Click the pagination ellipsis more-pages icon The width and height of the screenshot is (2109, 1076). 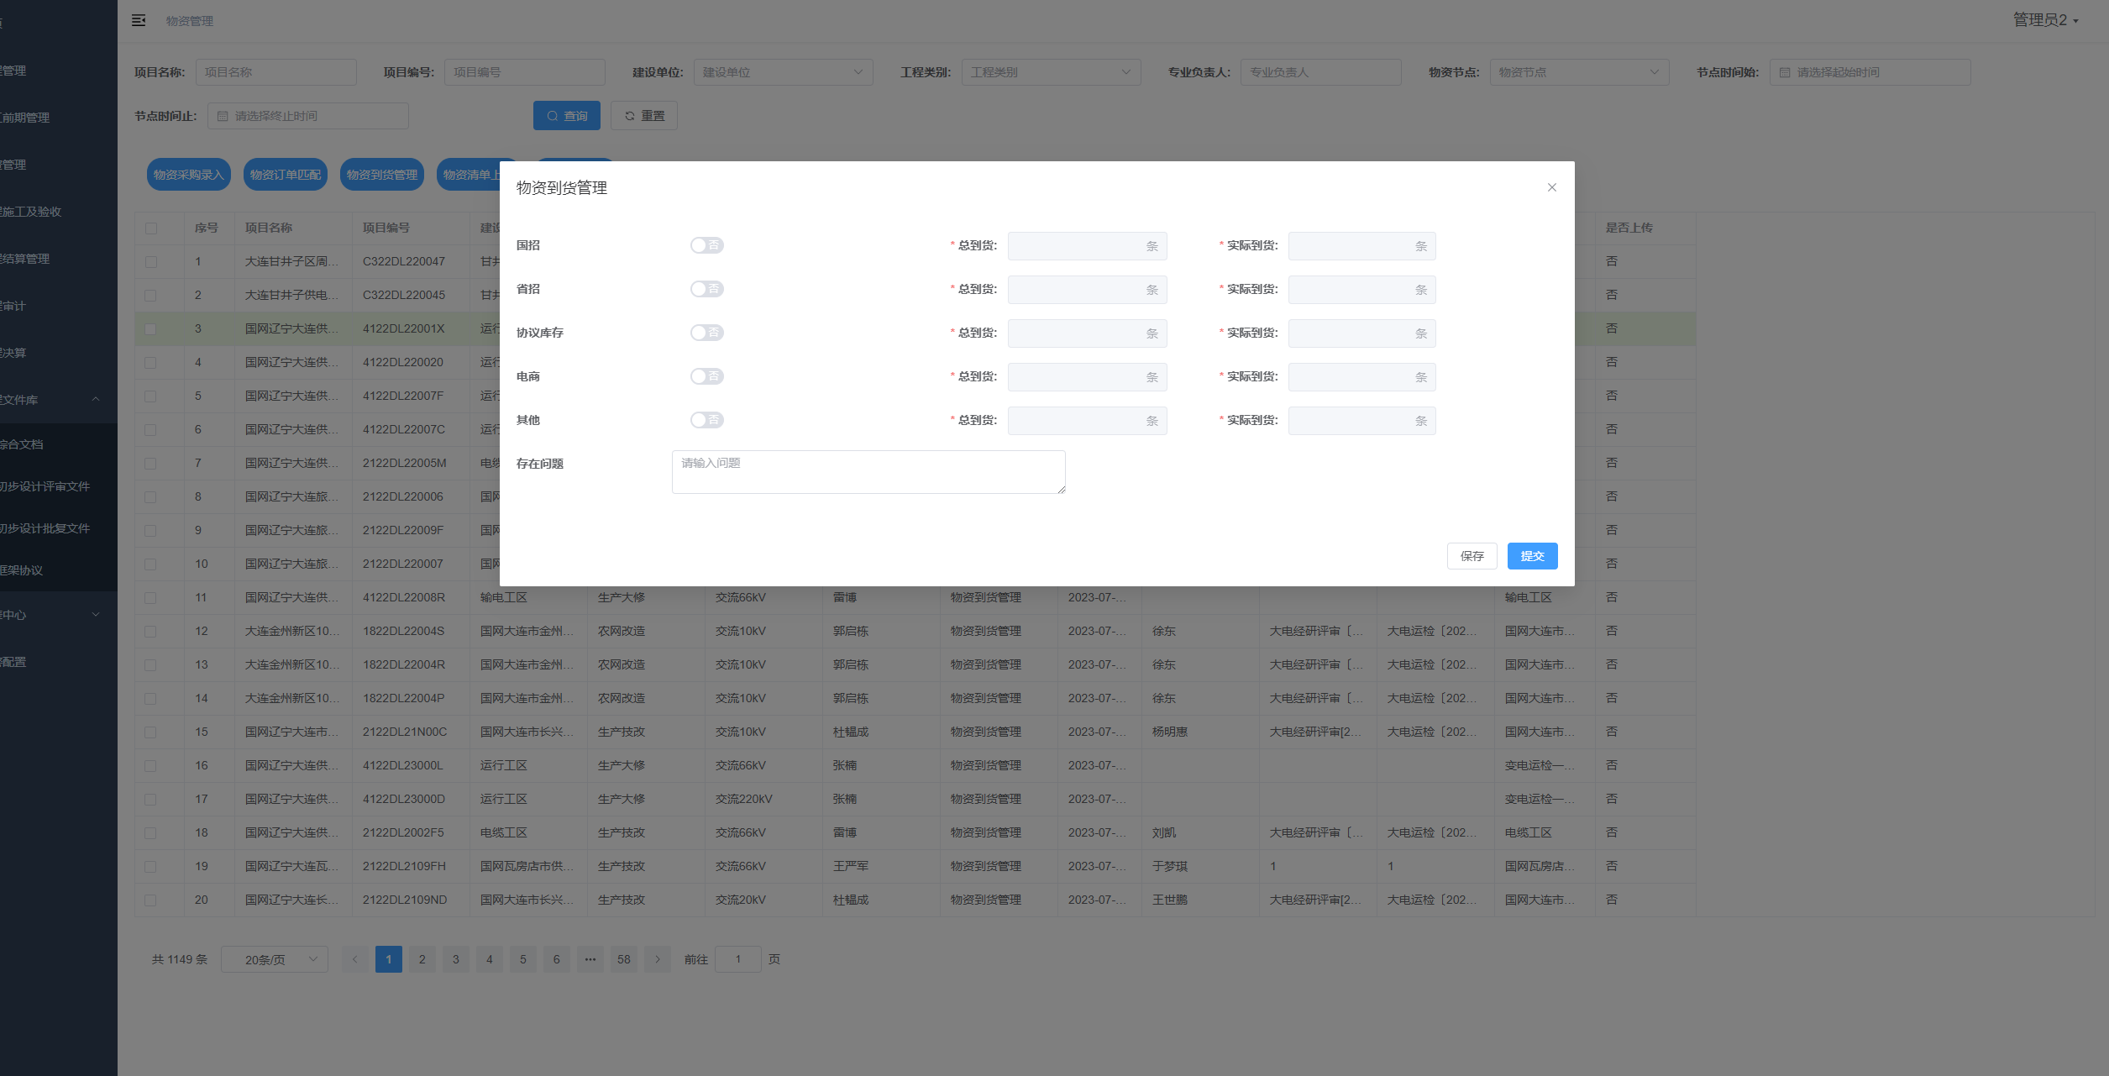click(x=590, y=959)
